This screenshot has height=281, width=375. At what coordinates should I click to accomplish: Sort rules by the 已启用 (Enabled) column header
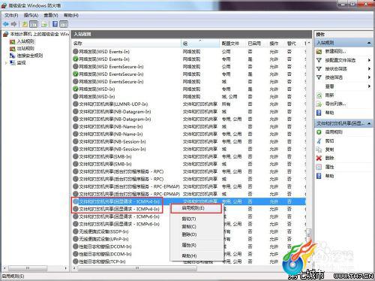[254, 44]
